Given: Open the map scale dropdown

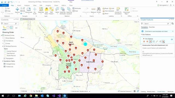Looking at the screenshot, I should [31, 91].
